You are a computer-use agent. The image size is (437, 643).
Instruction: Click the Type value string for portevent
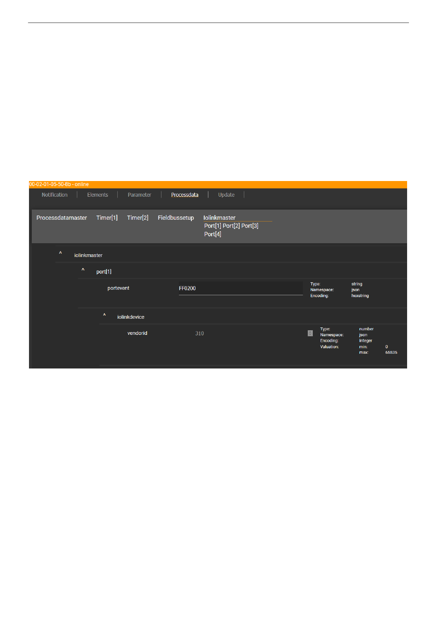[357, 284]
